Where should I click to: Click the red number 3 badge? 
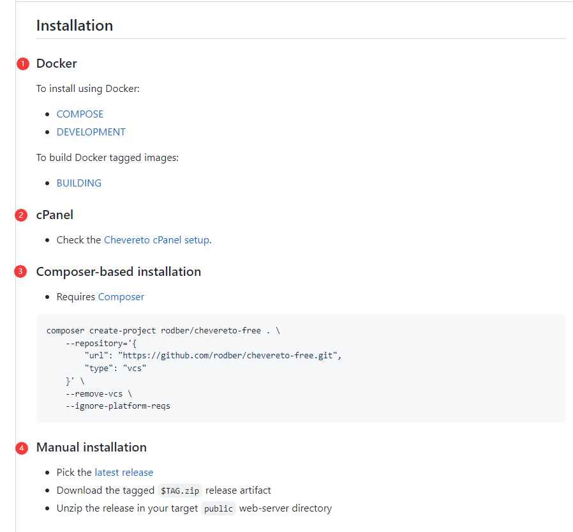point(22,272)
